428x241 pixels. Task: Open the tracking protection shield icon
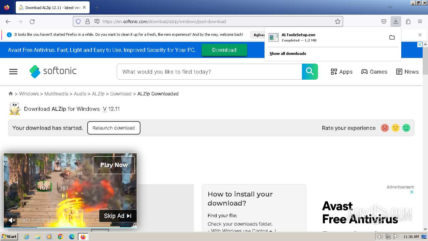pyautogui.click(x=78, y=21)
